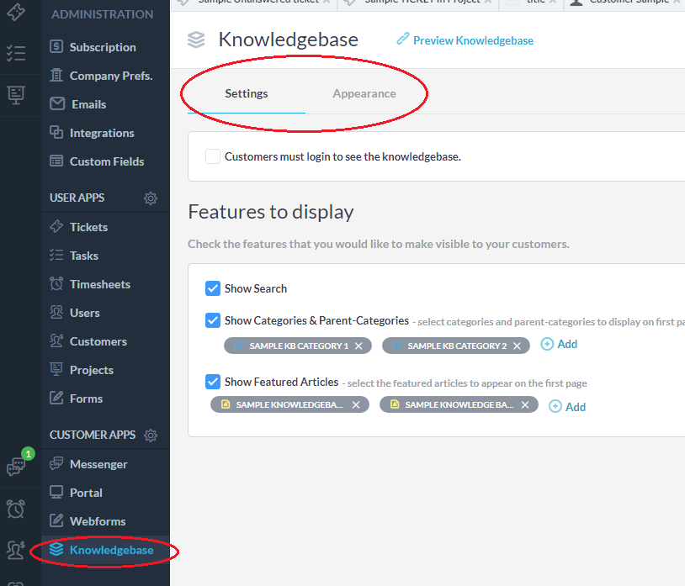Add a featured article with Add button
685x586 pixels.
567,407
